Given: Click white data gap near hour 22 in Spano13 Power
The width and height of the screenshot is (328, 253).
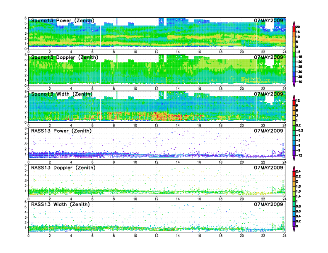Looking at the screenshot, I should (270, 26).
